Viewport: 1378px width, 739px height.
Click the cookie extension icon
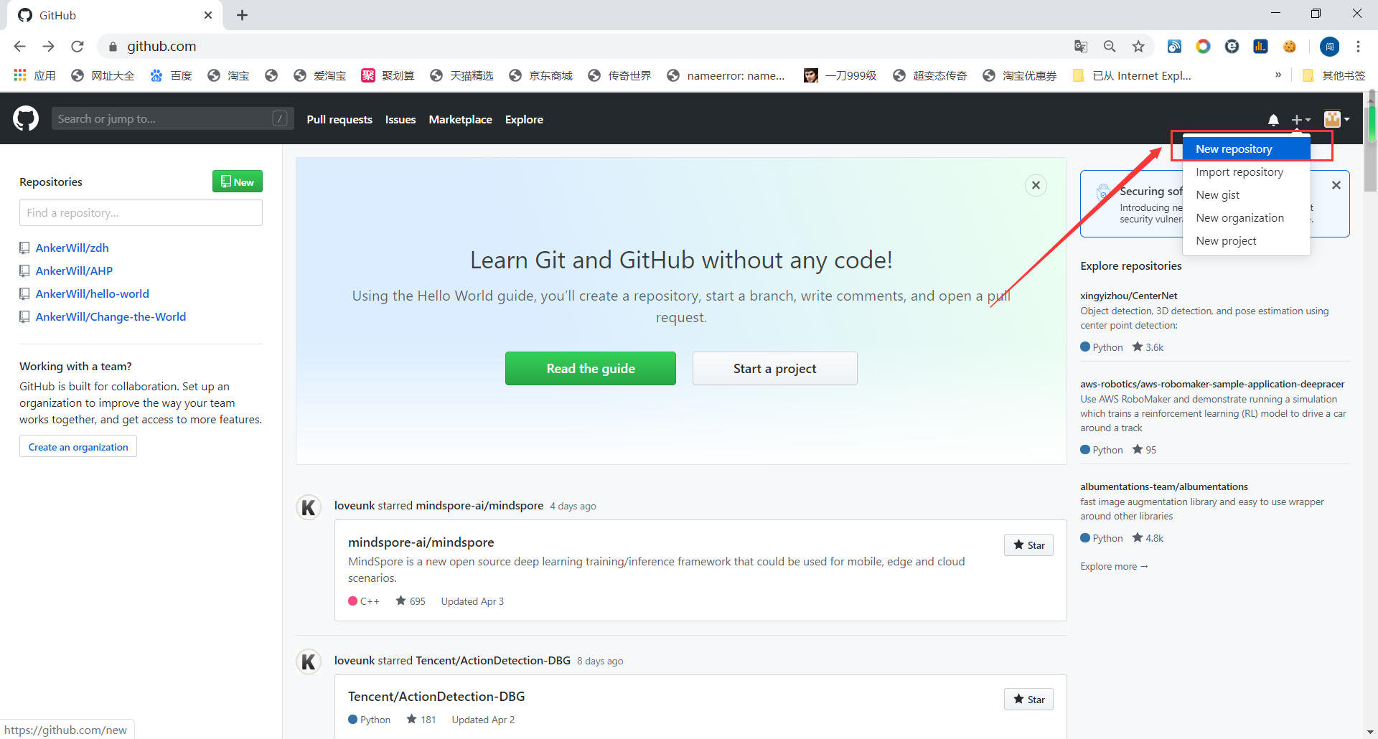pyautogui.click(x=1290, y=46)
